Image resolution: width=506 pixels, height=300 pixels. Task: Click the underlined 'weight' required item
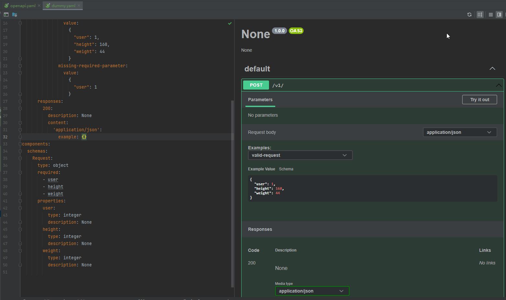[x=56, y=194]
